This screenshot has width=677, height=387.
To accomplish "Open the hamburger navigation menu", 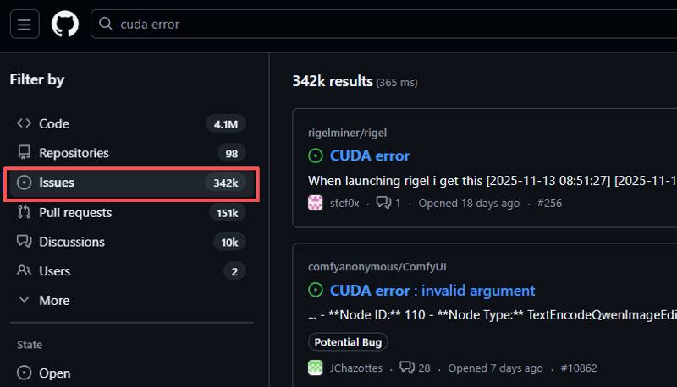I will point(24,24).
